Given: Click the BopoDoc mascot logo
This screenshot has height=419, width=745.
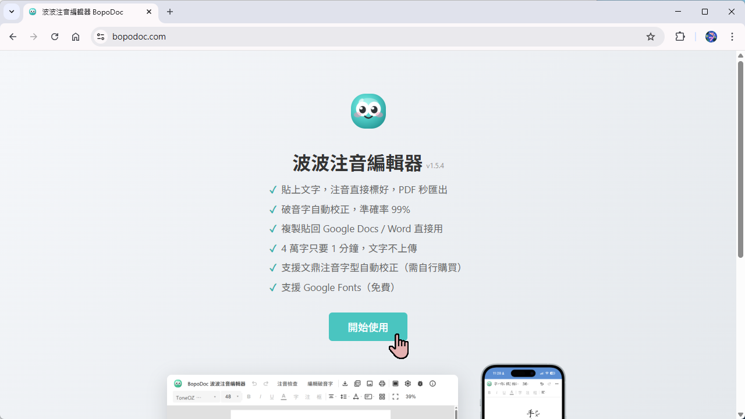Looking at the screenshot, I should click(368, 111).
